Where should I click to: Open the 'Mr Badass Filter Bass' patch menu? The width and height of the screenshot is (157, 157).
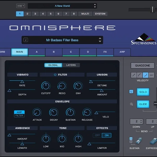click(x=62, y=40)
